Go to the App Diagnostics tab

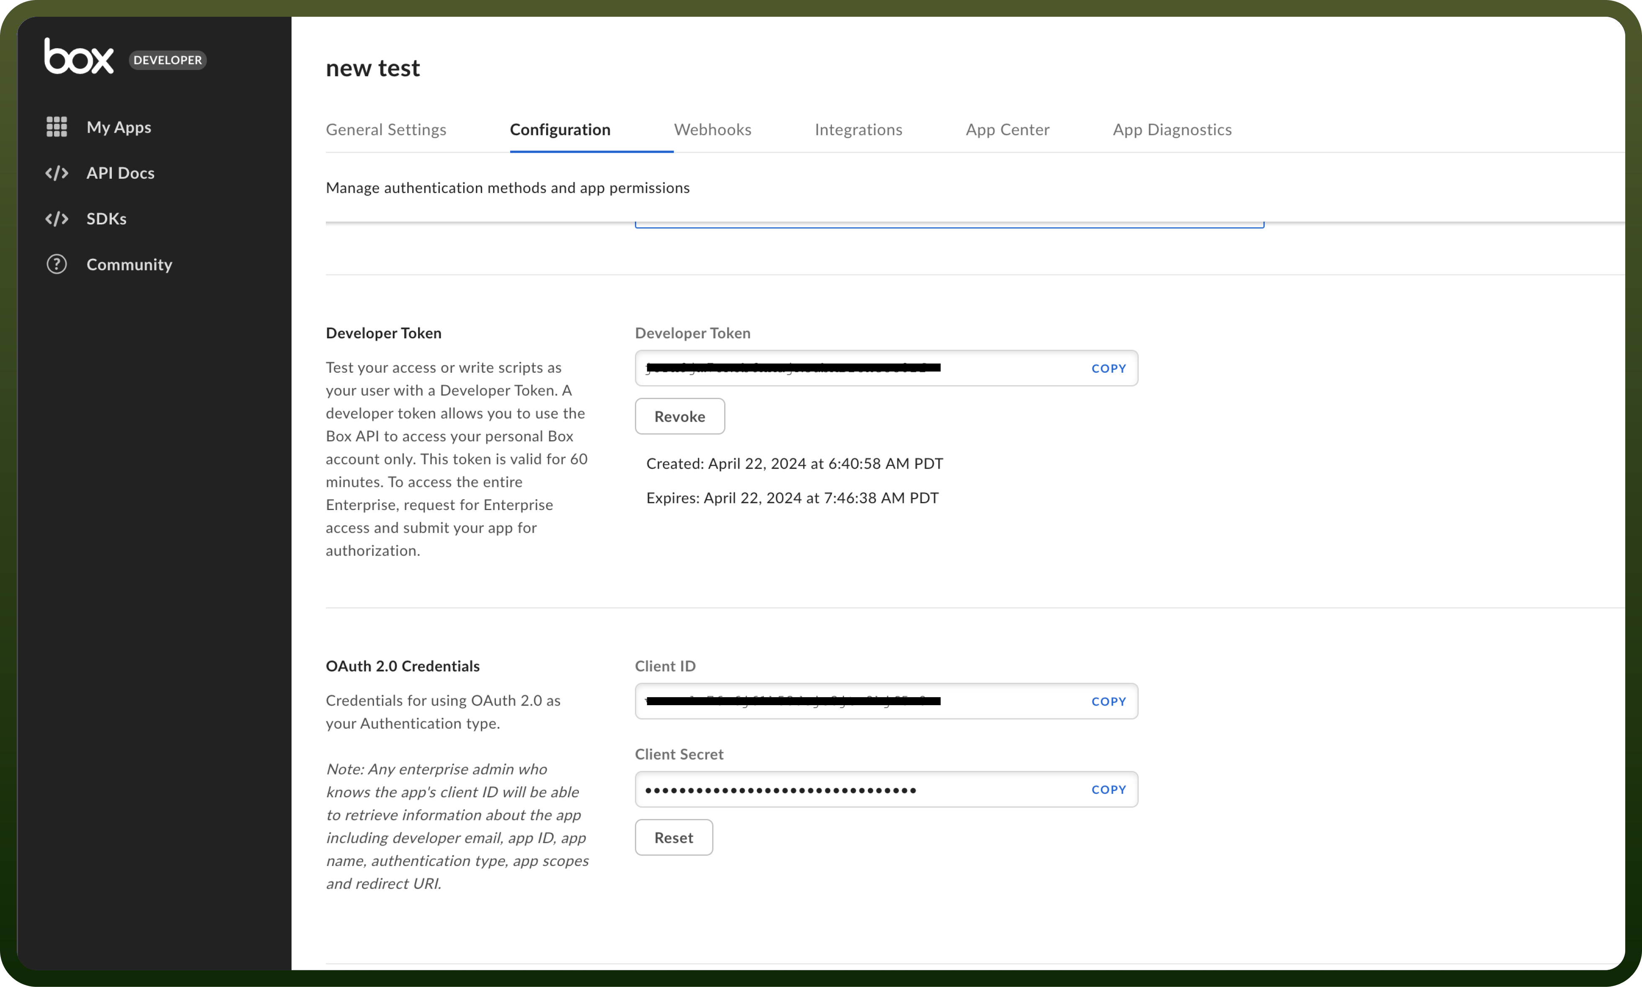[x=1172, y=130]
